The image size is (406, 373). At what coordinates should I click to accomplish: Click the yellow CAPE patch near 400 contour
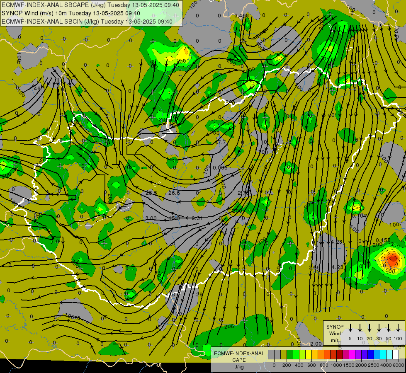point(183,54)
